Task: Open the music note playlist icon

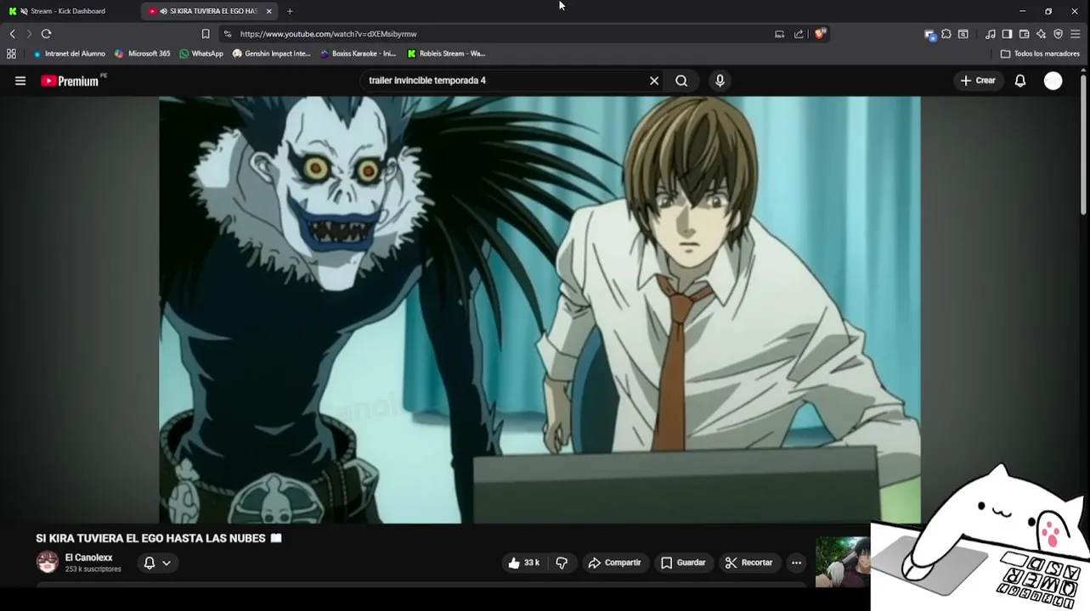Action: 991,34
